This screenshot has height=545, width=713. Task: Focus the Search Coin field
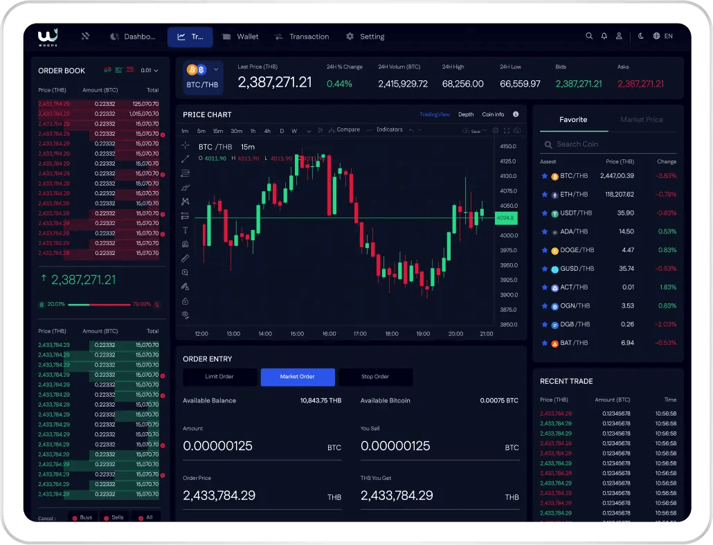tap(608, 144)
